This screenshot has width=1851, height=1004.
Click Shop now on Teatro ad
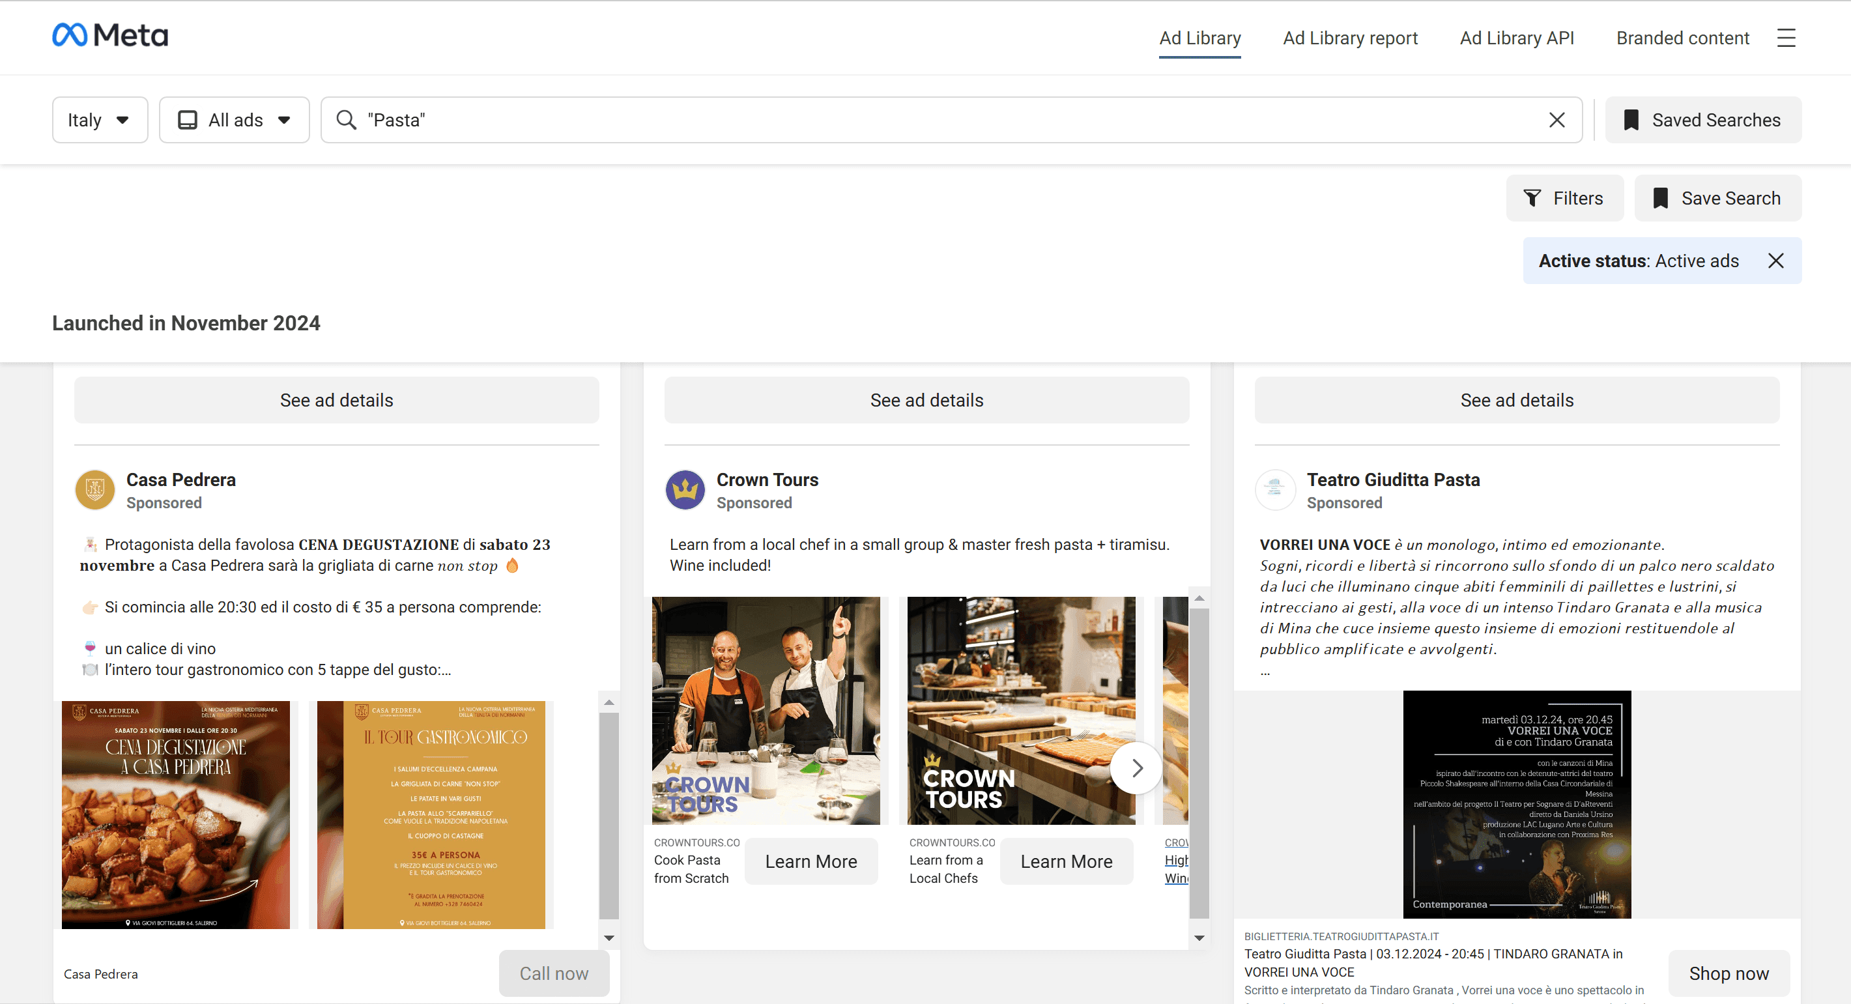[x=1729, y=974]
